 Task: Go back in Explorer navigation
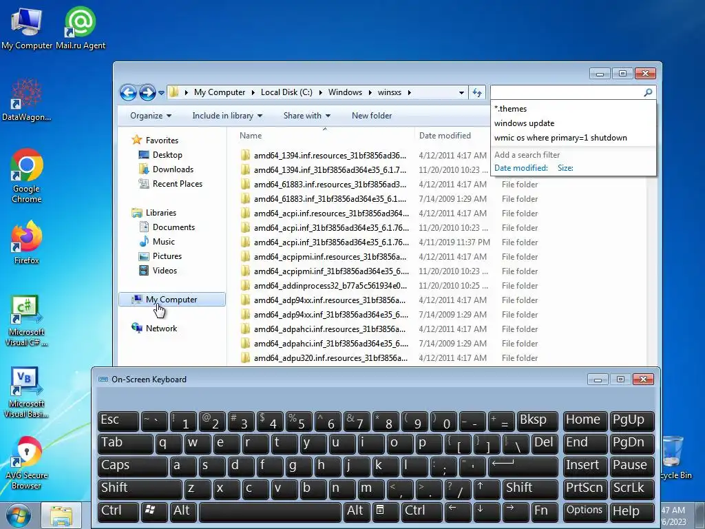pyautogui.click(x=128, y=93)
